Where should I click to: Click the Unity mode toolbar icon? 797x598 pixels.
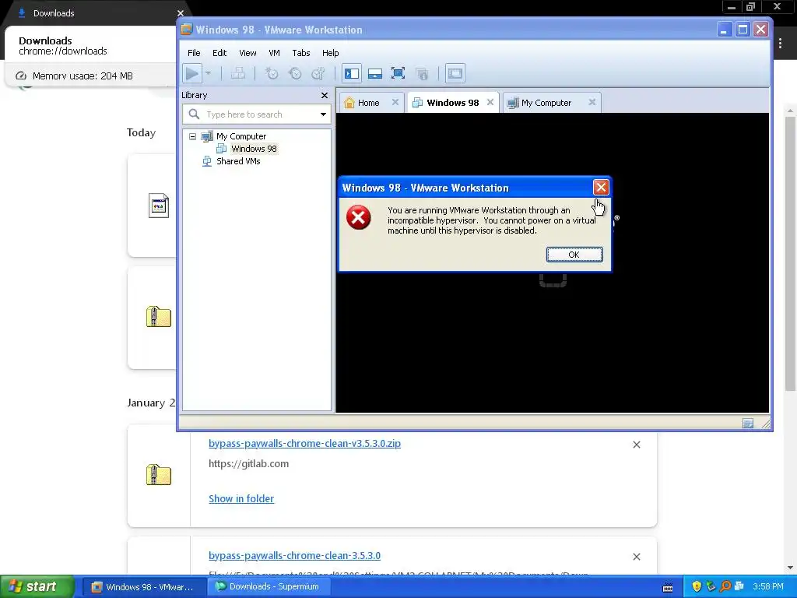422,74
